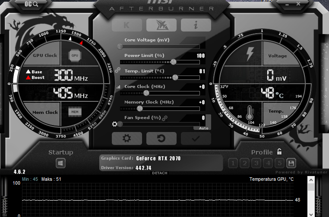Toggle the link icon next to Fan Speed

(x=164, y=118)
